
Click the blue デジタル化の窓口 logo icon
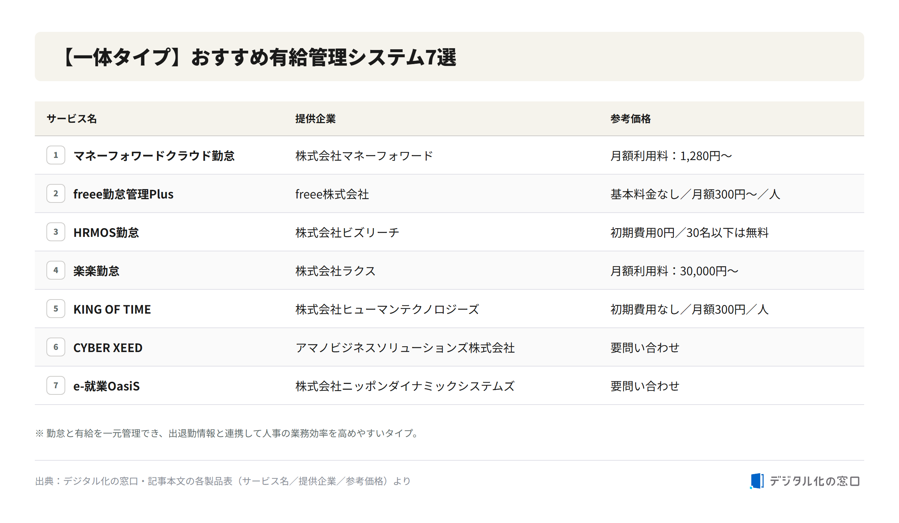coord(757,481)
